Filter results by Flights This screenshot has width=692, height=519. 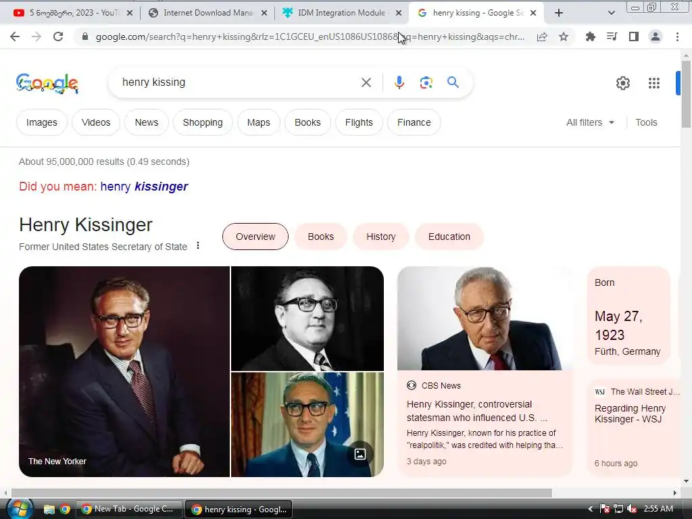[x=359, y=122]
